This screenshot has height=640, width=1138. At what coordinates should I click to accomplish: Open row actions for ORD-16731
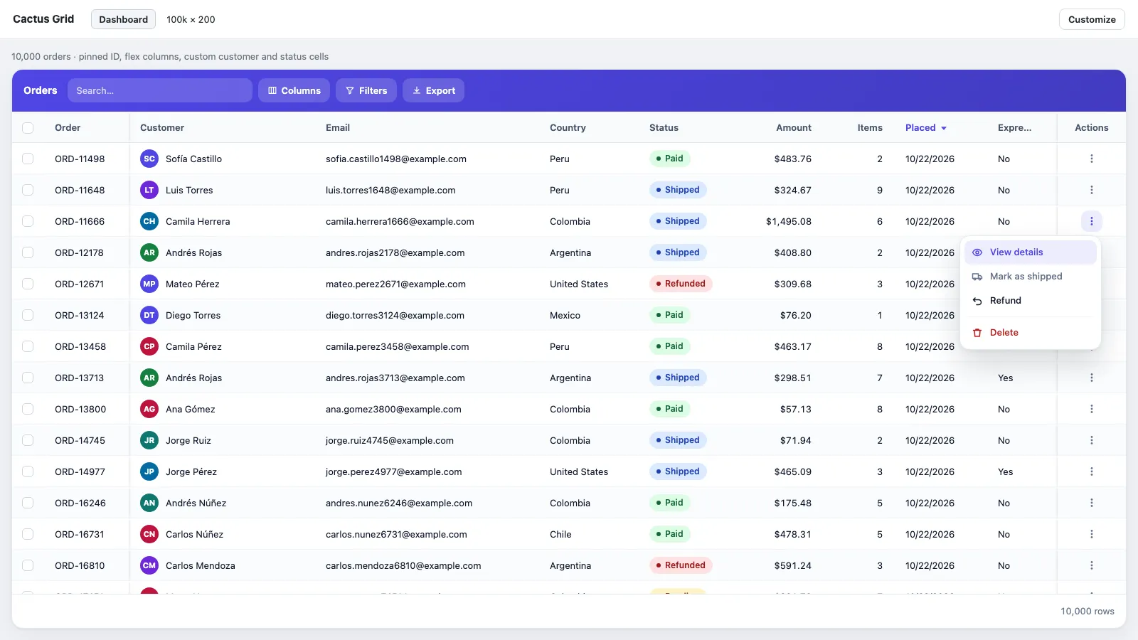(1092, 534)
